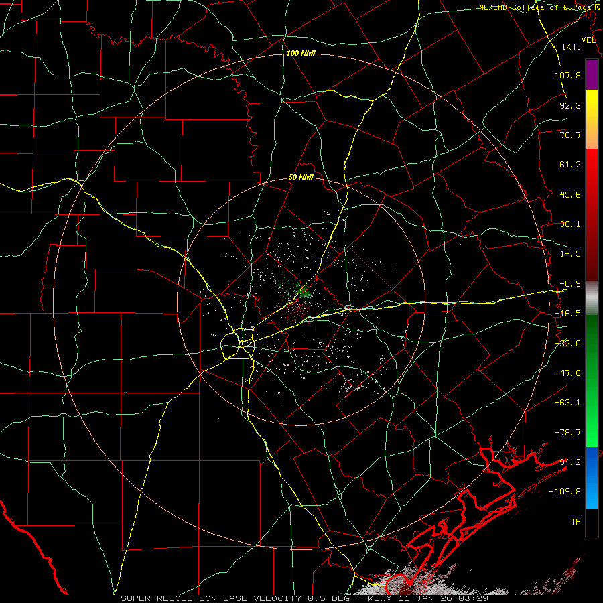Click the 107.8 value on the velocity scale

point(567,75)
